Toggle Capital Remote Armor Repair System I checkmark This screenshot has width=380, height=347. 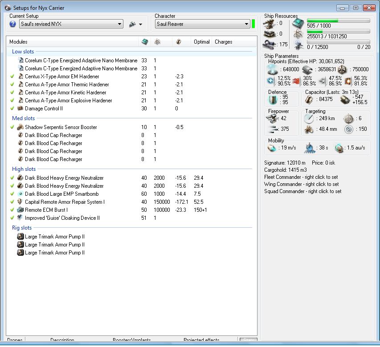click(x=12, y=202)
